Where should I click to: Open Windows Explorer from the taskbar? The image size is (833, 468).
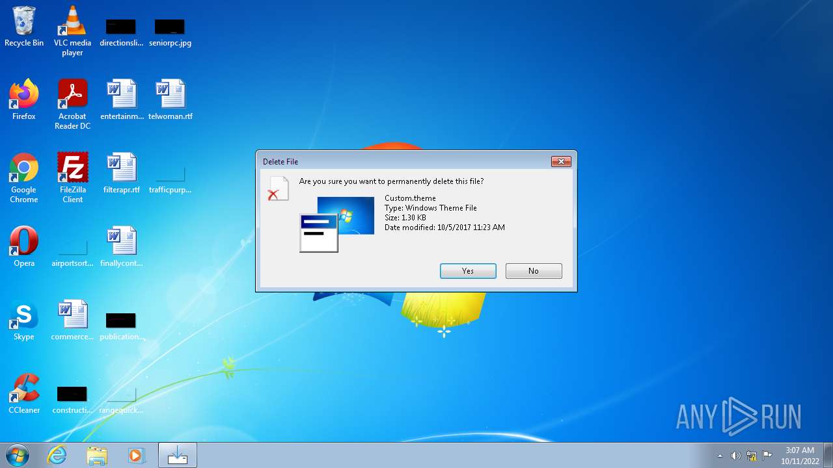97,455
